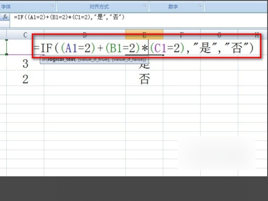Click the Insert Function fx icon
The image size is (268, 201).
5,17
